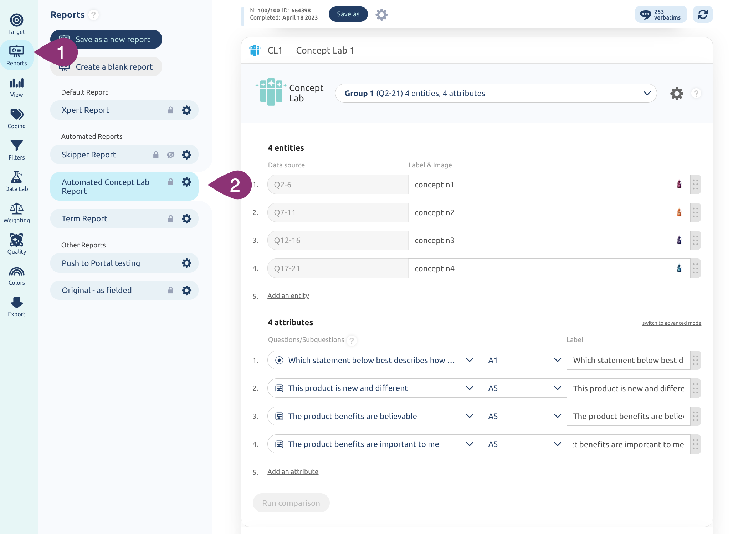
Task: Expand the Group 1 entities dropdown
Action: [496, 93]
